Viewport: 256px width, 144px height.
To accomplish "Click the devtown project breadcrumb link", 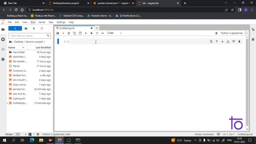I will coord(34,42).
